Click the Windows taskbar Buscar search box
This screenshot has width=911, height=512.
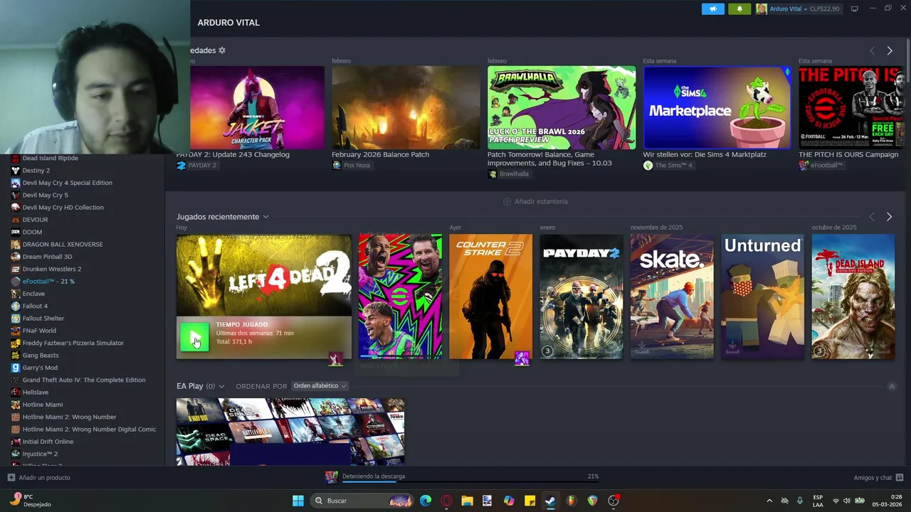[363, 501]
